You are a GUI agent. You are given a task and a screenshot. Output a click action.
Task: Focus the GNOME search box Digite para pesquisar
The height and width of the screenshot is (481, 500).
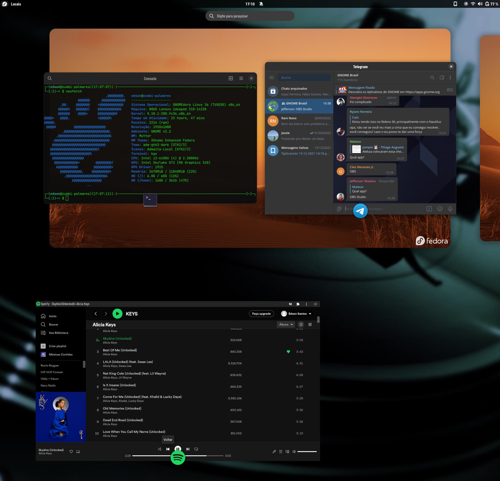point(250,16)
